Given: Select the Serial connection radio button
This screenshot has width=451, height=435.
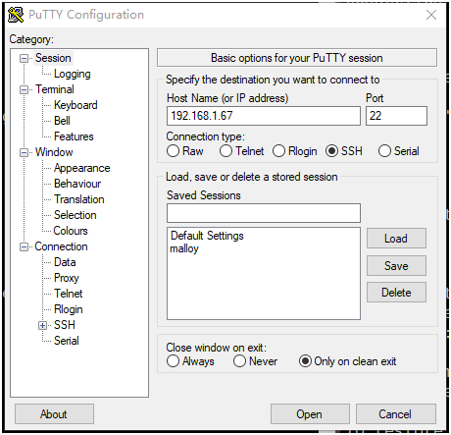Looking at the screenshot, I should tap(384, 151).
